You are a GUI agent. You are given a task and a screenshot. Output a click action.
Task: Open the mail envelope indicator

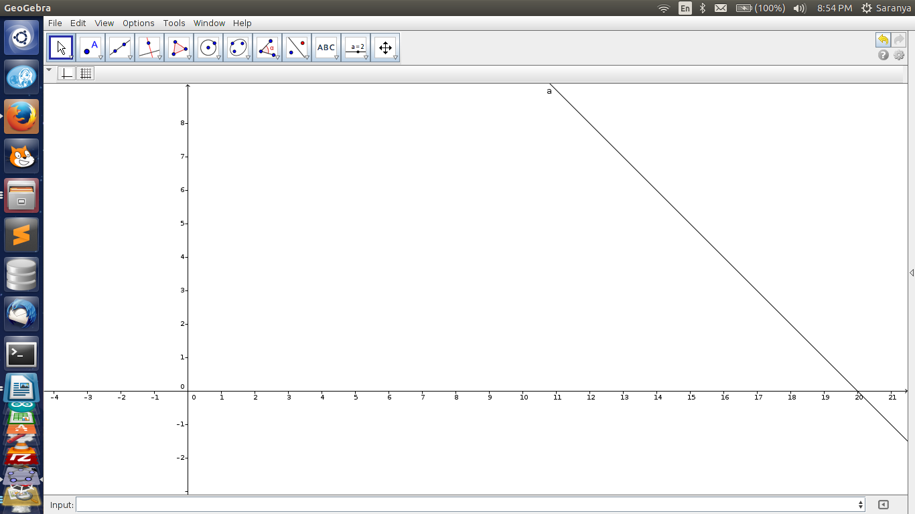pos(721,8)
